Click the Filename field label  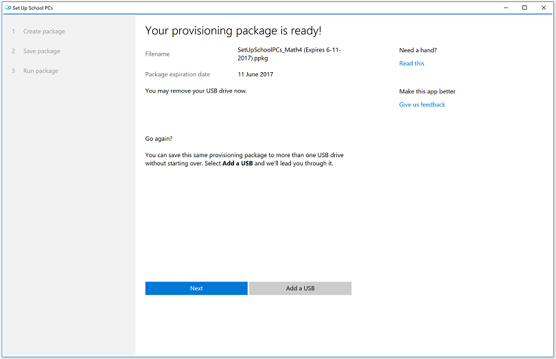pos(157,54)
